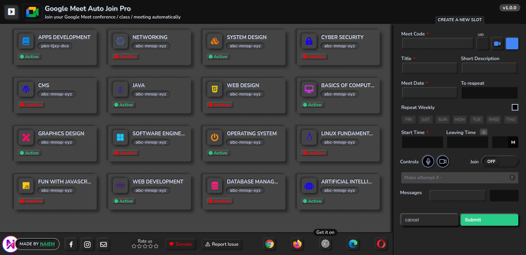Click the Donate button
526x255 pixels.
(180, 244)
